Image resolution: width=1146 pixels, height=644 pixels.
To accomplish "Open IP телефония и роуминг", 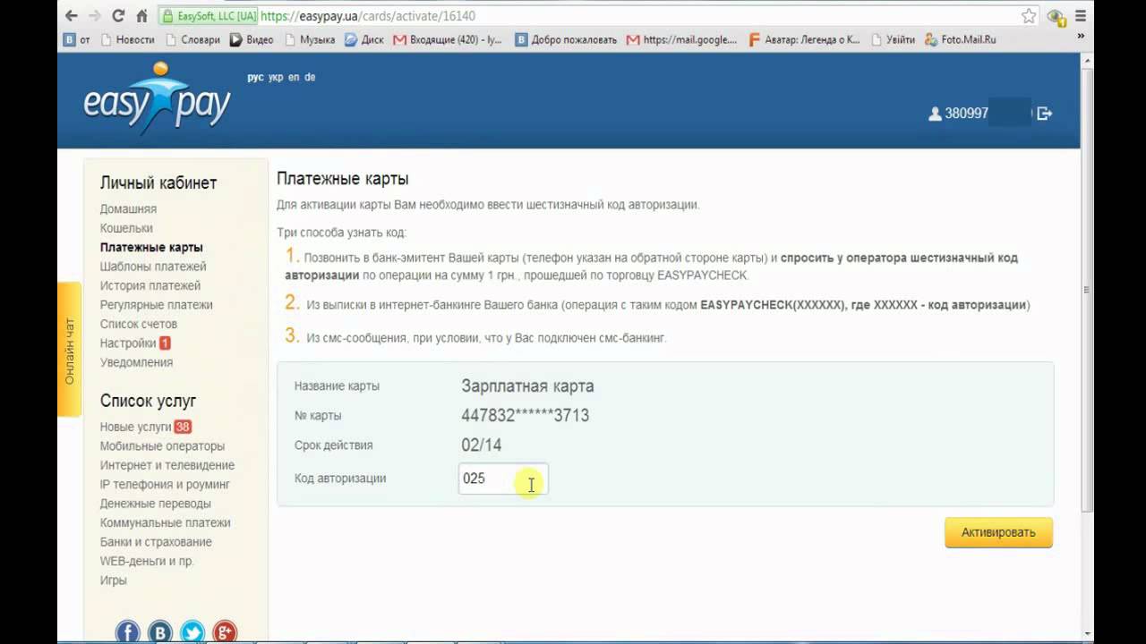I will point(165,485).
